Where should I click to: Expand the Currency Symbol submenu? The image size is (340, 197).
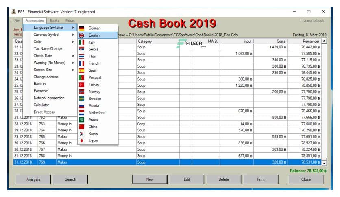[46, 35]
